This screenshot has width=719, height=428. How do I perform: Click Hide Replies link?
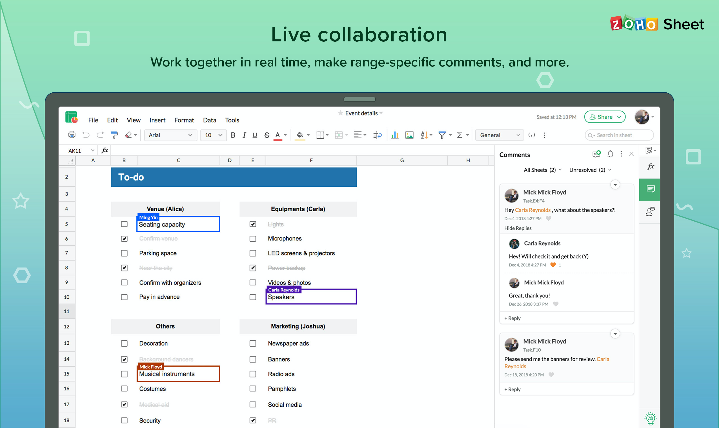[x=518, y=228]
